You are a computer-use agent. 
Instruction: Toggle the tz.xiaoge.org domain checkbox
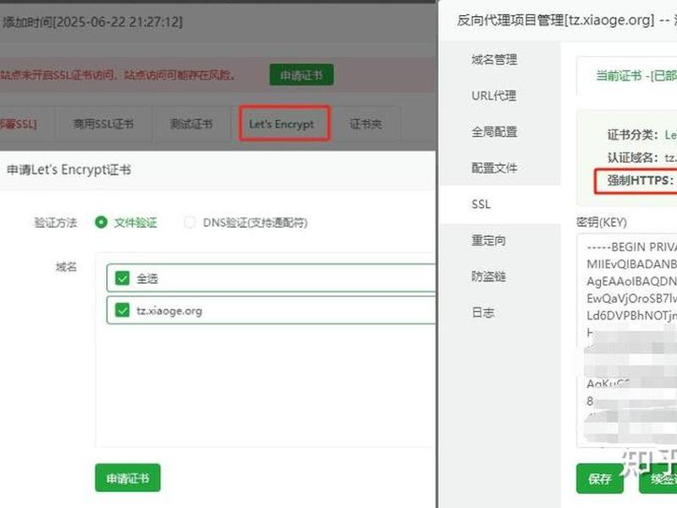tap(122, 310)
